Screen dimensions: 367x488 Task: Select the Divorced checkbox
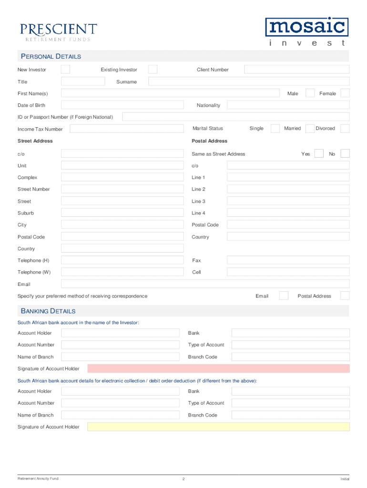click(345, 128)
